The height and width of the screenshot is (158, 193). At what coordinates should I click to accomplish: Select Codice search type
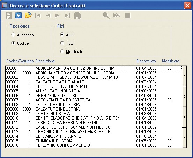(x=20, y=43)
